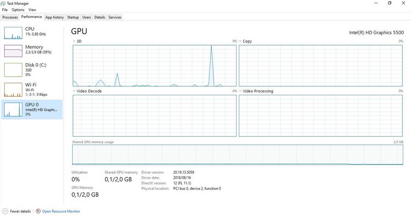The height and width of the screenshot is (217, 411).
Task: Click the Fewer details arrow icon
Action: pos(5,211)
